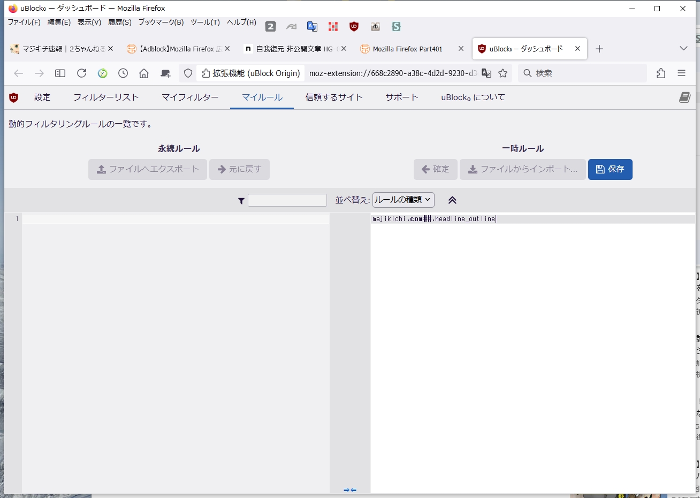Click the translate page icon in address bar

coord(486,73)
